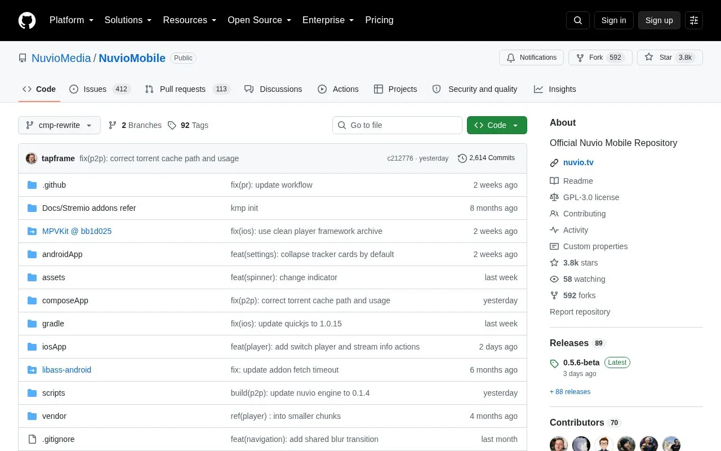
Task: Open the Projects tab
Action: [x=395, y=89]
